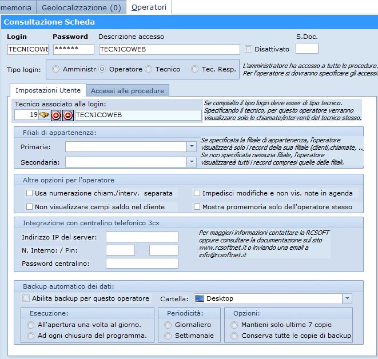This screenshot has width=378, height=359.
Task: Open the Accessi alle procedure tab
Action: pos(128,91)
